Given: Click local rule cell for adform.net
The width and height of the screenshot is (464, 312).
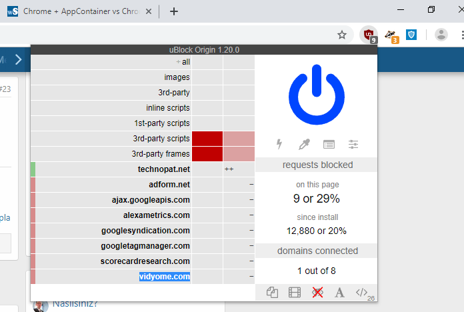Looking at the screenshot, I should pyautogui.click(x=239, y=185).
